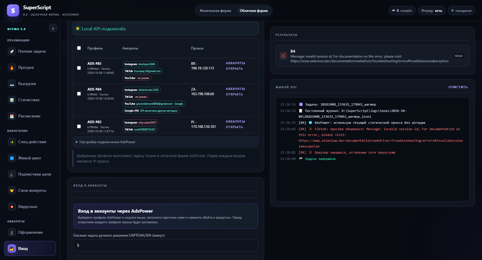Click the Instagram mia.hayes3885 account tag

pyautogui.click(x=140, y=64)
